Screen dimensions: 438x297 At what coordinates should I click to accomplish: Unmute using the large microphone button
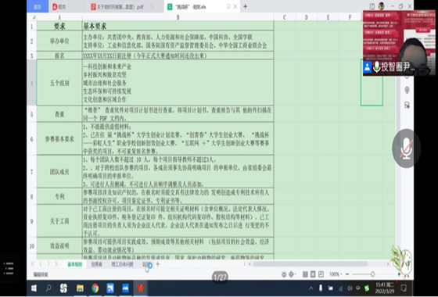tap(406, 148)
